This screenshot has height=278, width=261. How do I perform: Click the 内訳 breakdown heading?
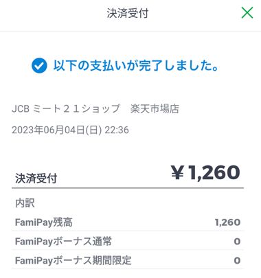[x=25, y=203]
